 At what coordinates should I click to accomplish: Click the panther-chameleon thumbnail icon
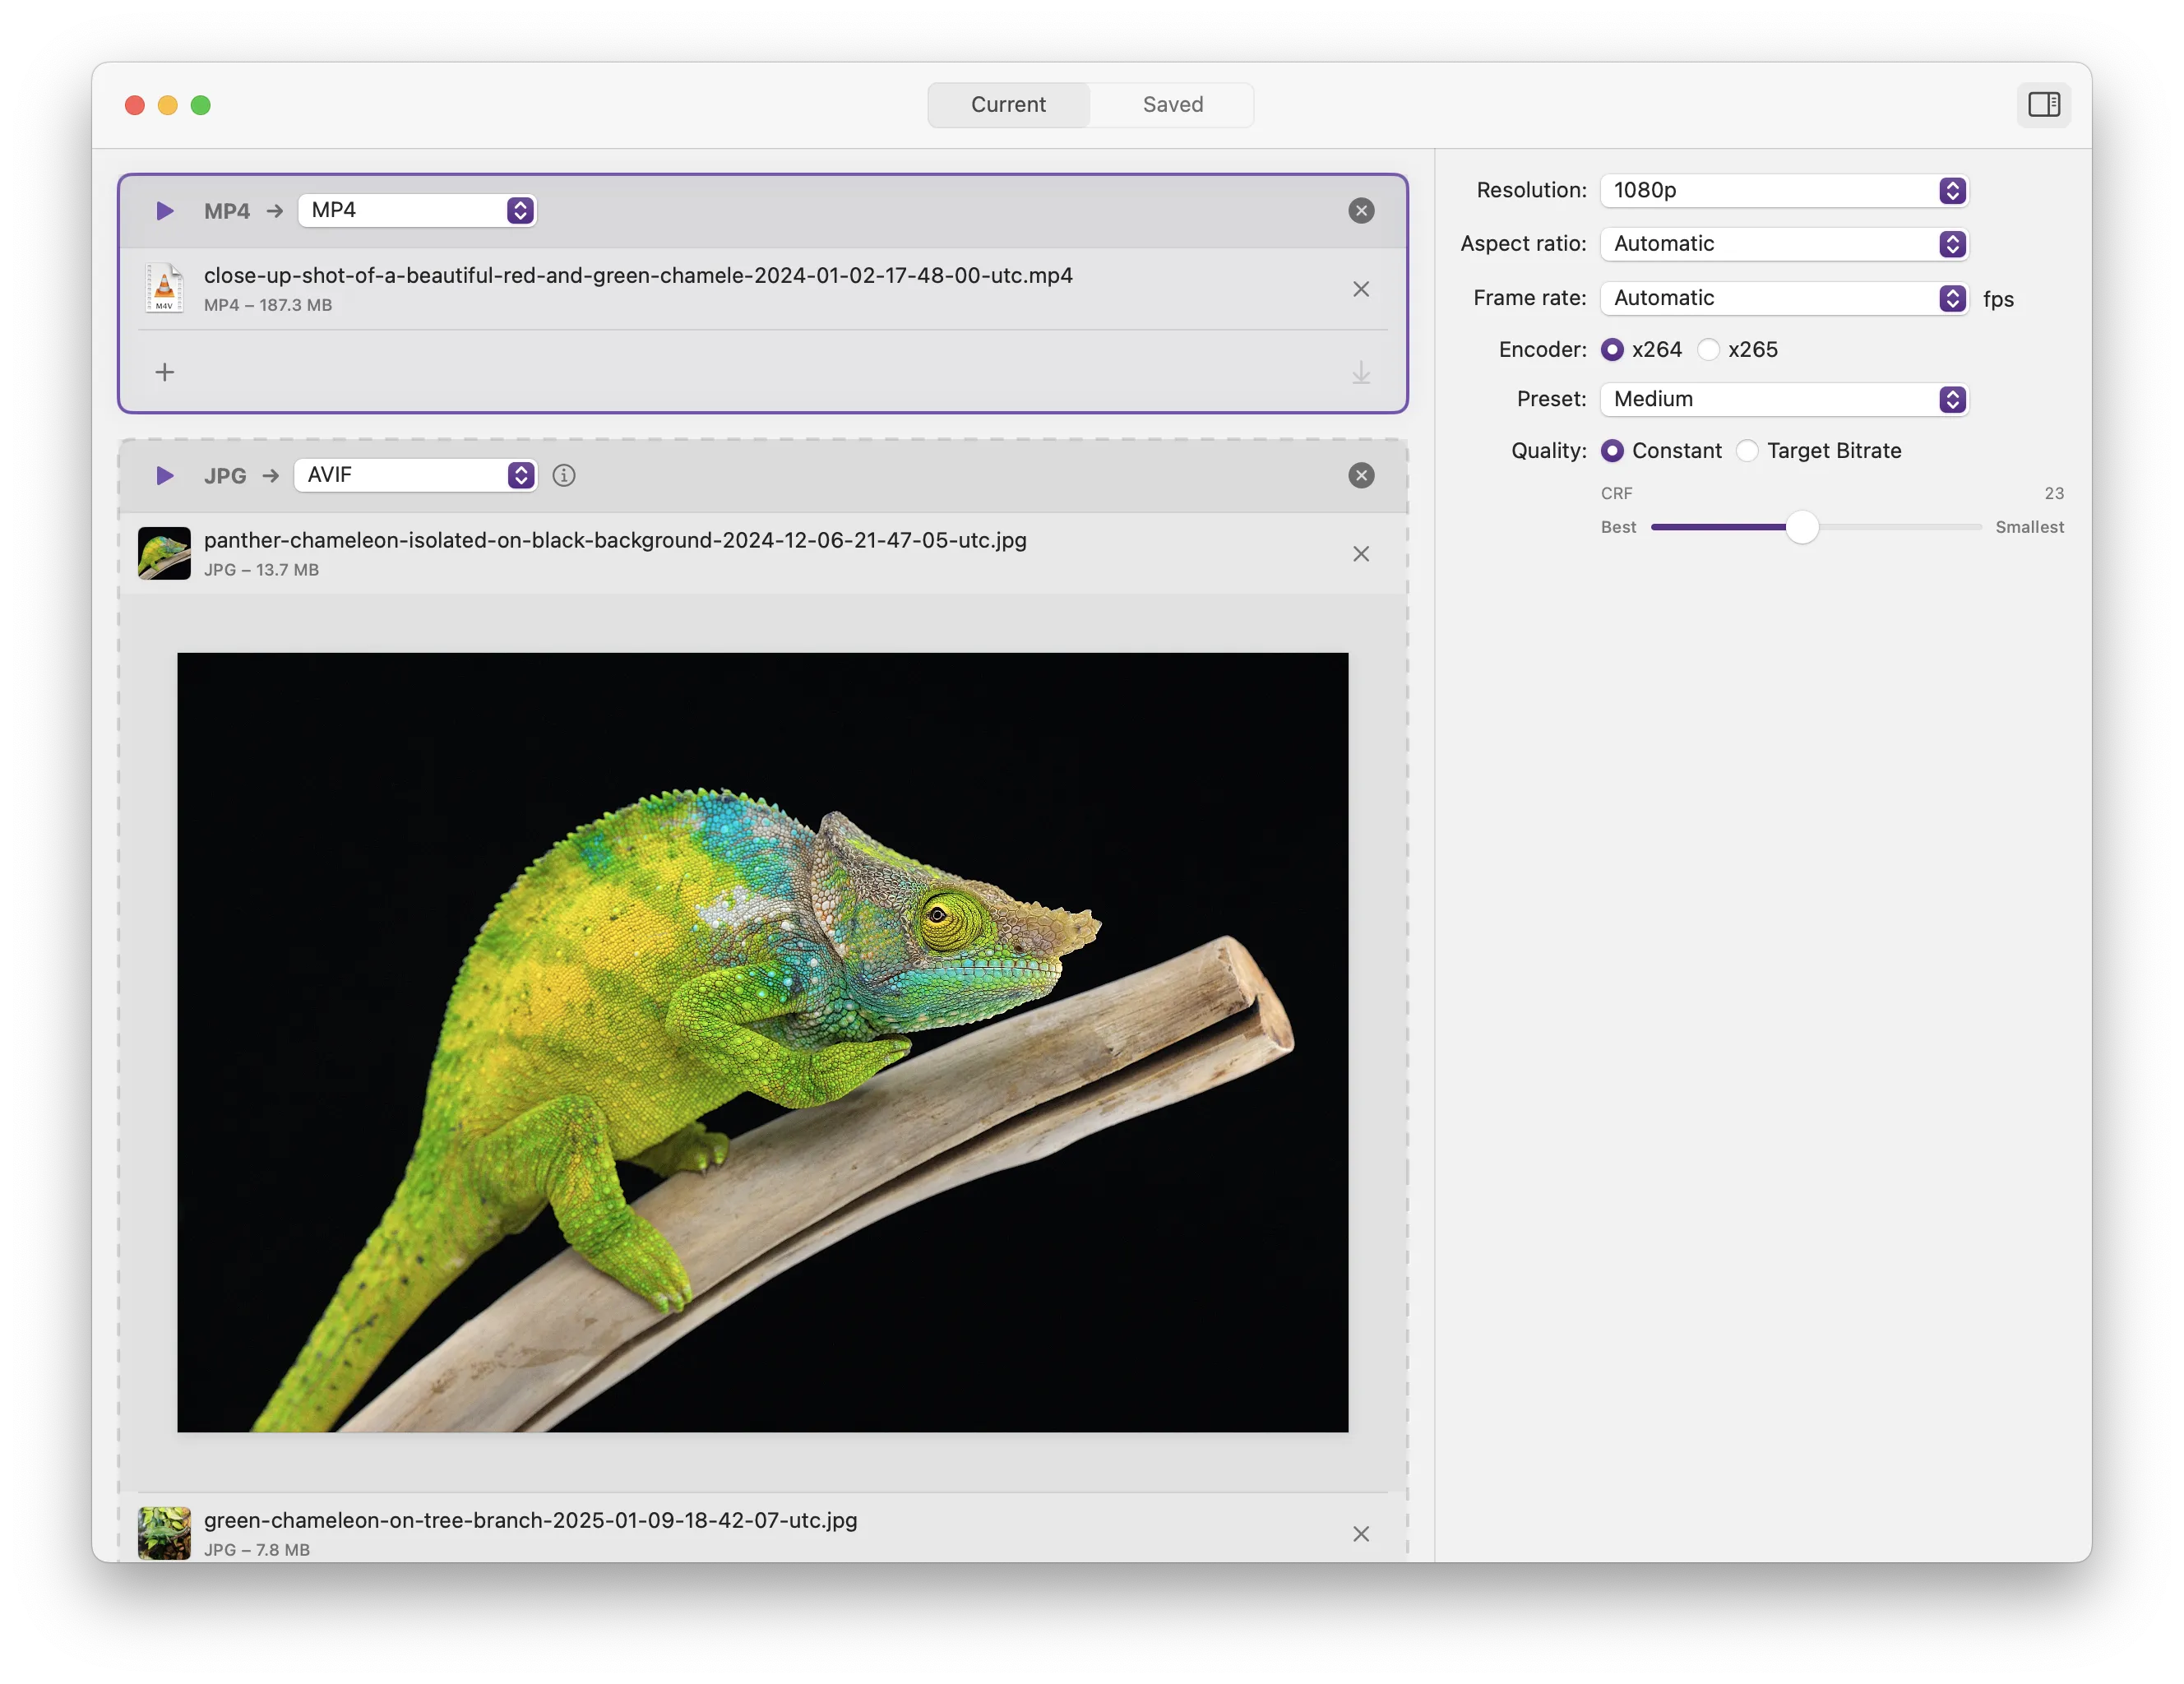[x=164, y=553]
